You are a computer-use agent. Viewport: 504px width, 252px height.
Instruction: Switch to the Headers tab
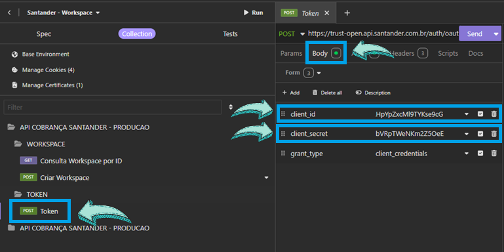(408, 53)
